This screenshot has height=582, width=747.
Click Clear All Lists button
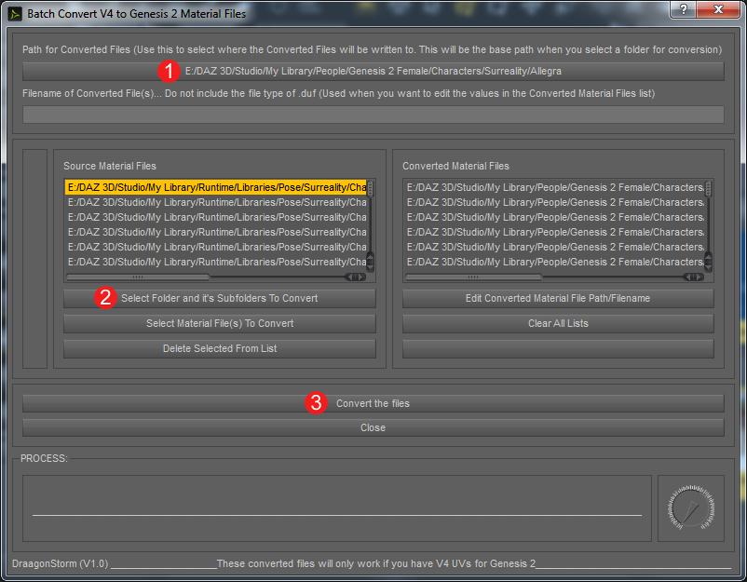[558, 323]
